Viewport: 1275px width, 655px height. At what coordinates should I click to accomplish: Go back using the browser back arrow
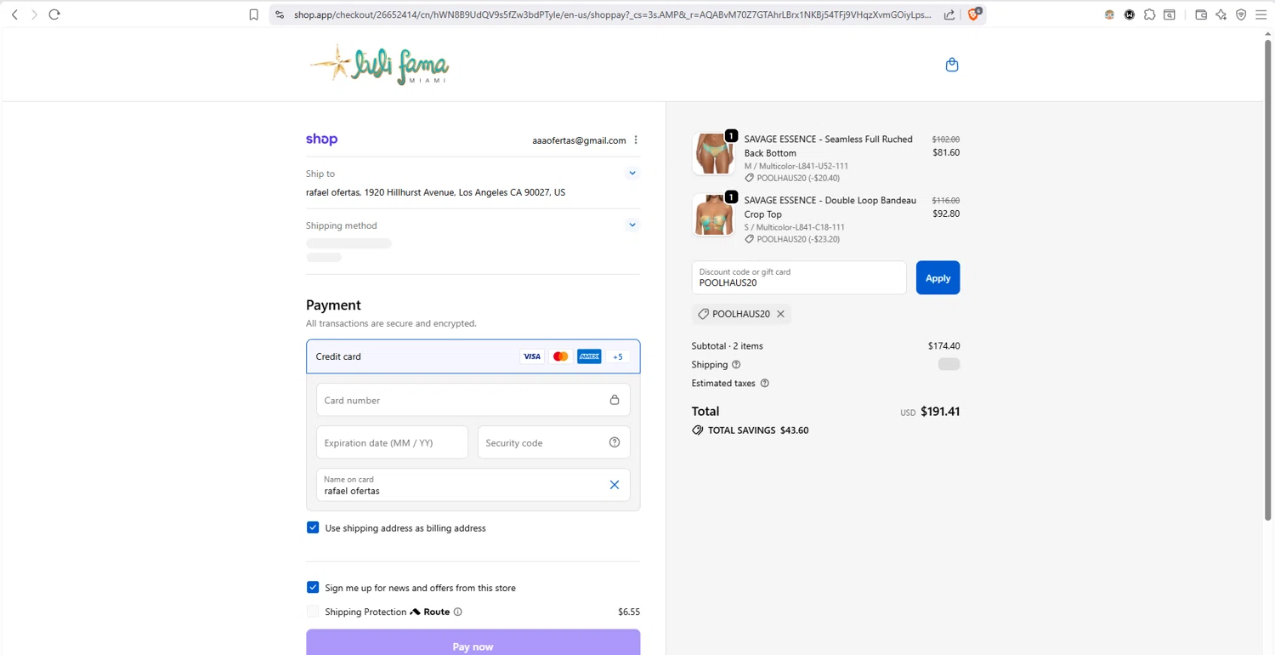pyautogui.click(x=14, y=14)
